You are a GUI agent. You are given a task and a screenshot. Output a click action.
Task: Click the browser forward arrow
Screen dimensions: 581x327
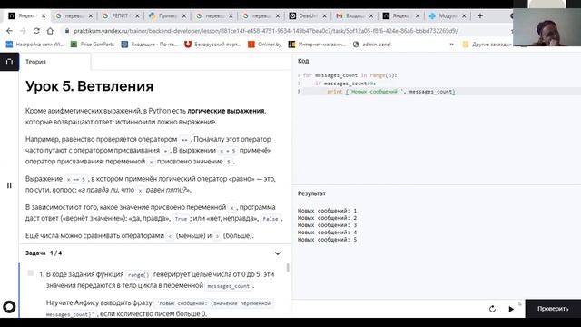point(23,31)
